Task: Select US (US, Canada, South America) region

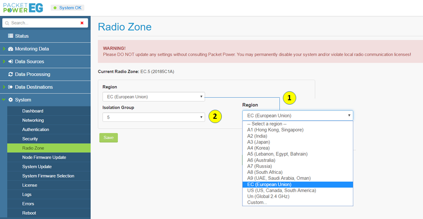Action: pos(282,190)
